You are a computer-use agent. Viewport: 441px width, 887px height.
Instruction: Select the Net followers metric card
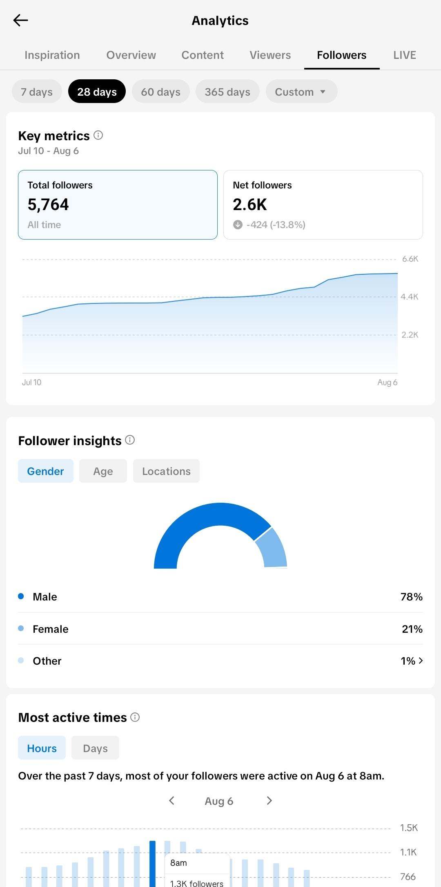(x=323, y=205)
